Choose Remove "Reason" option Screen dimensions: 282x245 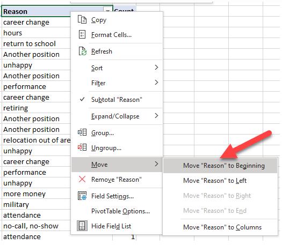coord(117,180)
